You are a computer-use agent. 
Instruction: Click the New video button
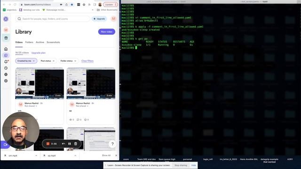pos(107,31)
